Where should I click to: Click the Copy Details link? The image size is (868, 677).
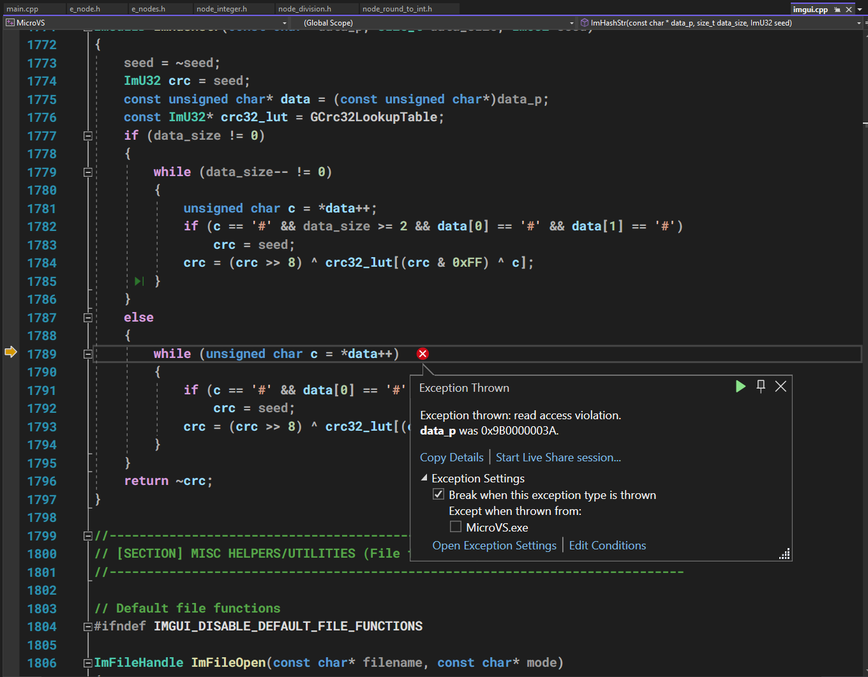[451, 457]
